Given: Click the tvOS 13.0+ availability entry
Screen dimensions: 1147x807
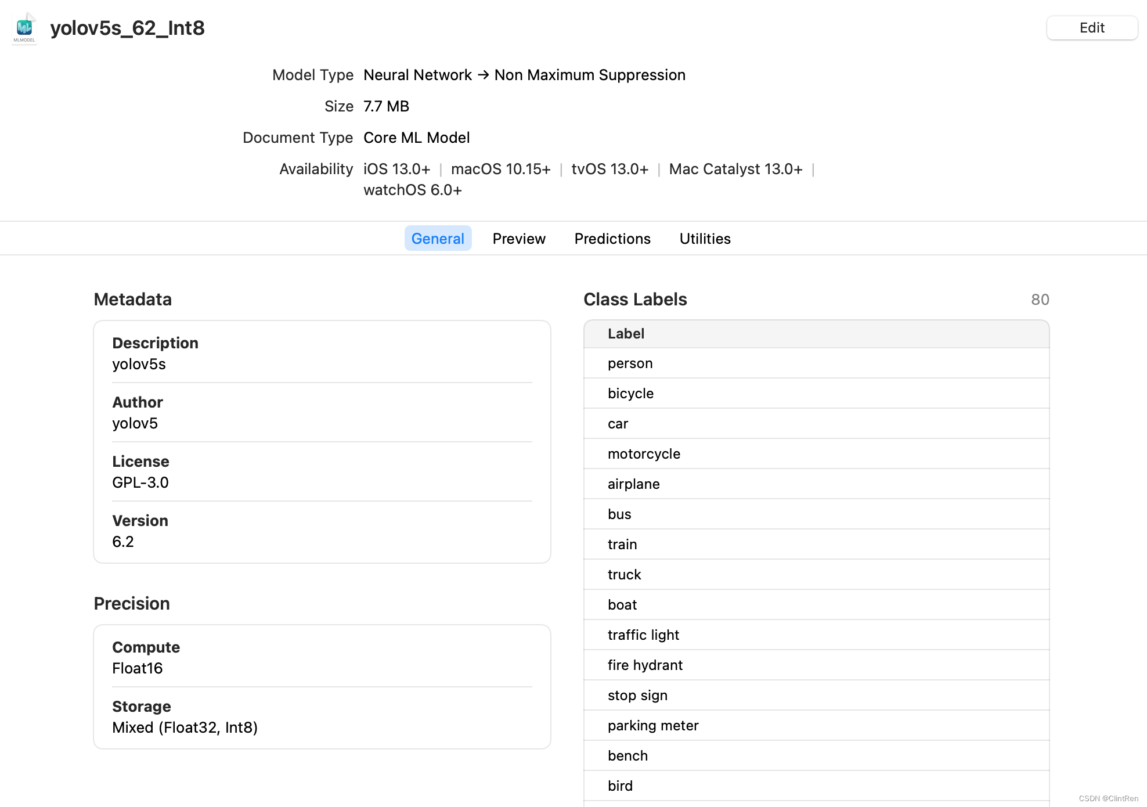Looking at the screenshot, I should 609,169.
